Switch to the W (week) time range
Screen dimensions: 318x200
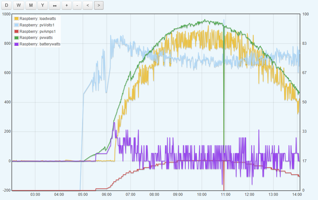tap(19, 5)
